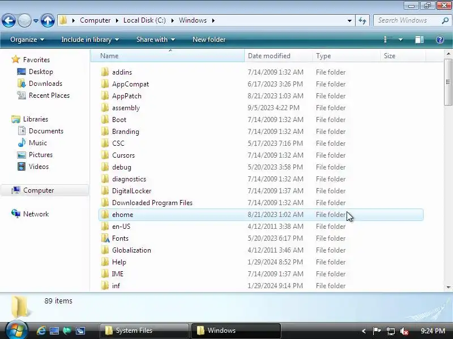Select the en-US folder name
The width and height of the screenshot is (453, 339).
coord(121,227)
